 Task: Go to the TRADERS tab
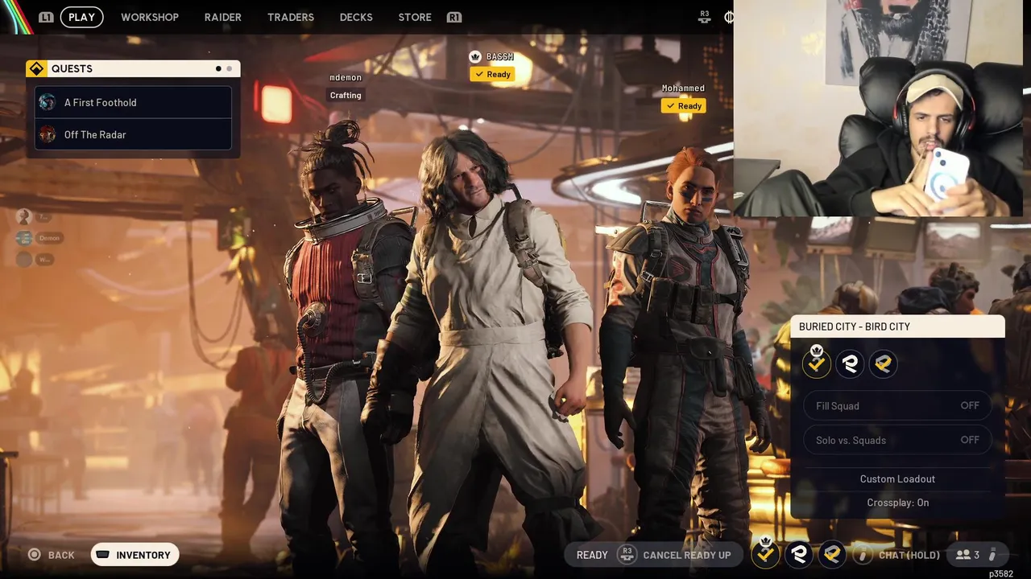point(290,17)
